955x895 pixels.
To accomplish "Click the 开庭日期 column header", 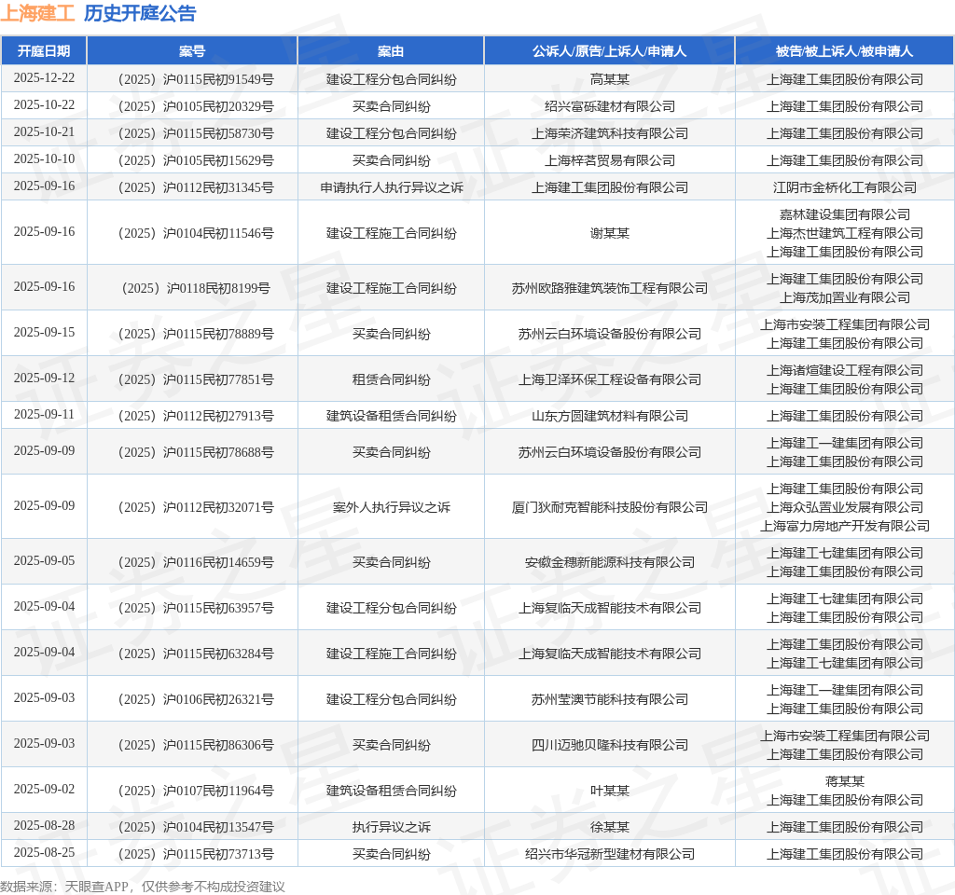I will [x=44, y=51].
